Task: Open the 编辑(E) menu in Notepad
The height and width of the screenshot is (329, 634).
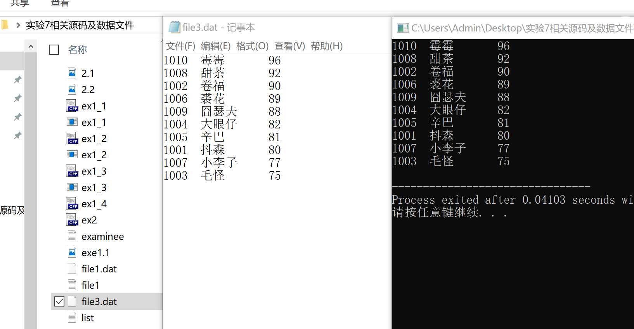Action: coord(216,46)
